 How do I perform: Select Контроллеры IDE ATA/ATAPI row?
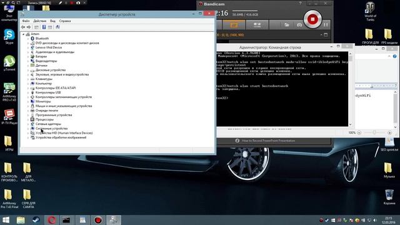click(x=56, y=88)
